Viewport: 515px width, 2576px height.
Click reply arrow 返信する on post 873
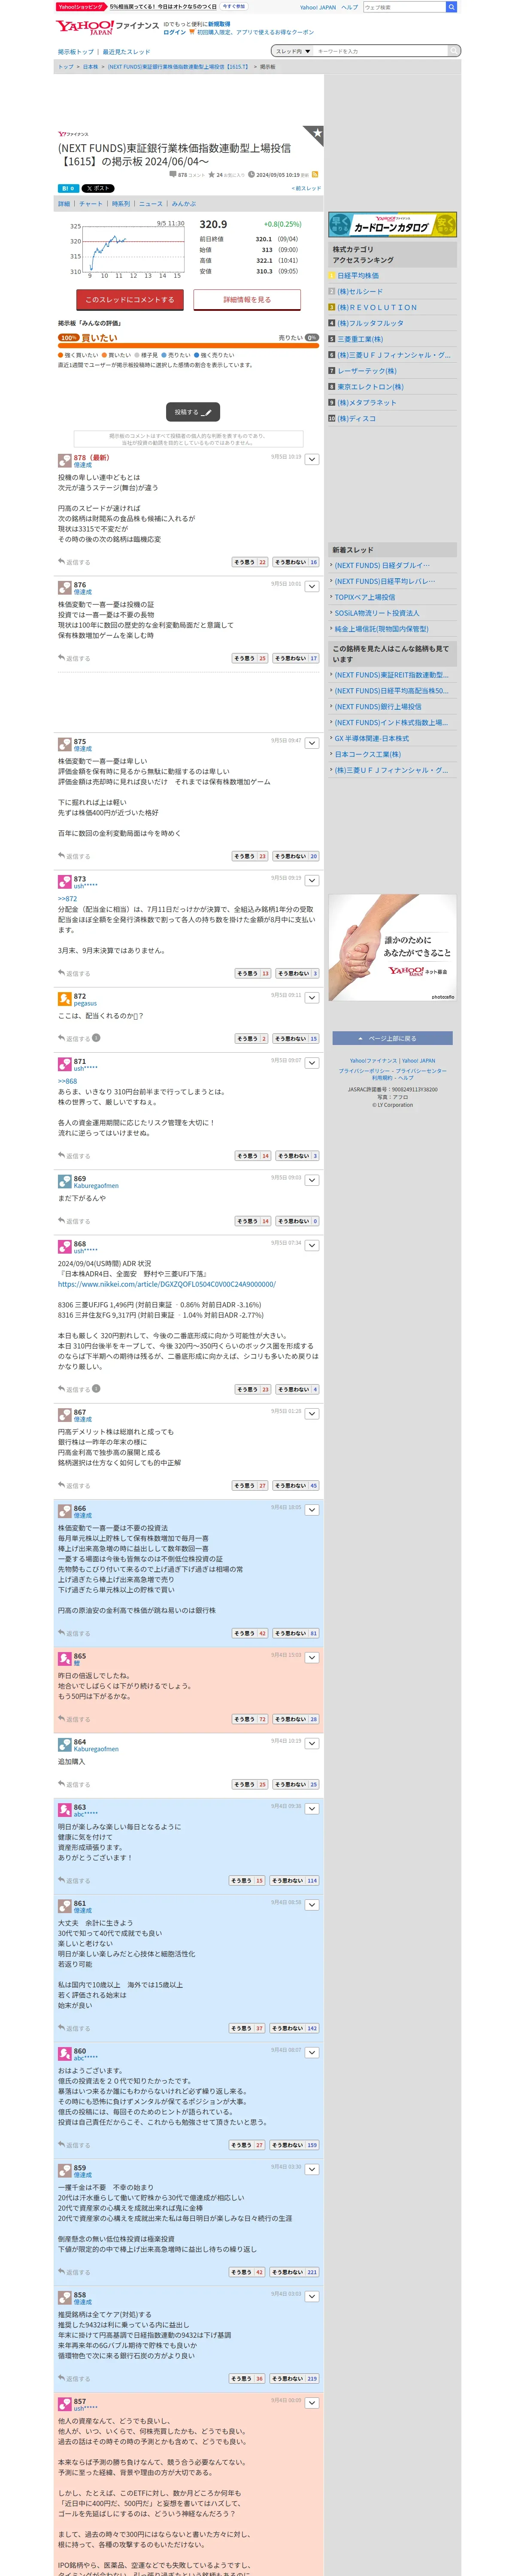(x=74, y=973)
